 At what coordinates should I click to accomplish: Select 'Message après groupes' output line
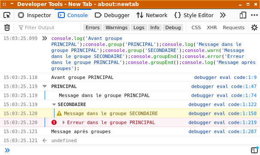[x=81, y=131]
